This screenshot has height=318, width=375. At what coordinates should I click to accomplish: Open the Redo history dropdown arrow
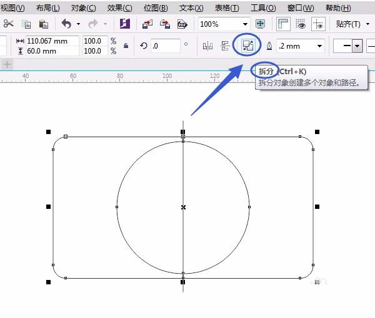coord(105,24)
